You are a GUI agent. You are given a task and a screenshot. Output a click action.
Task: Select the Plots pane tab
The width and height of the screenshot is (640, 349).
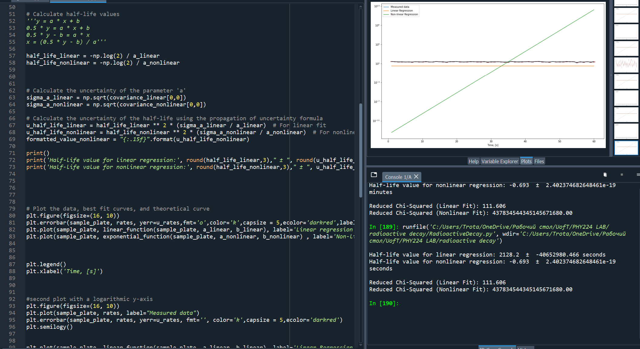526,161
